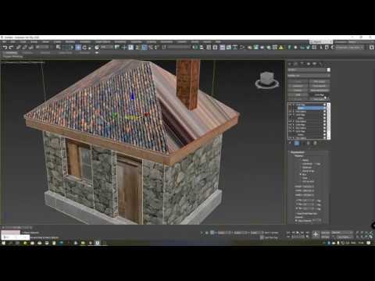Activate the Select and Link tool

pyautogui.click(x=18, y=48)
